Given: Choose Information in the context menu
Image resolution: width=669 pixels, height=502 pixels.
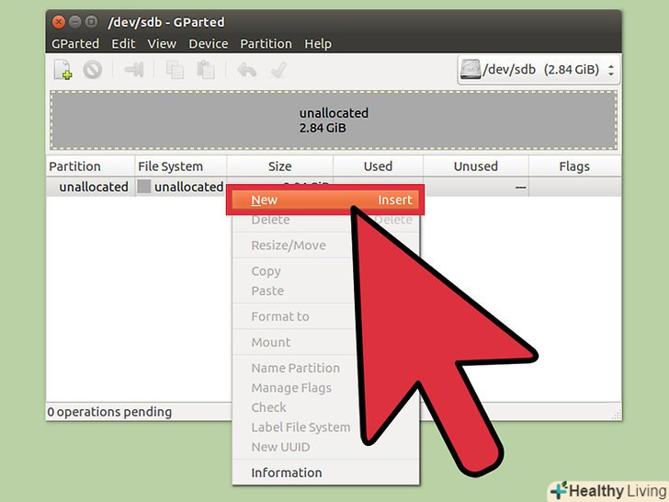Looking at the screenshot, I should tap(325, 473).
